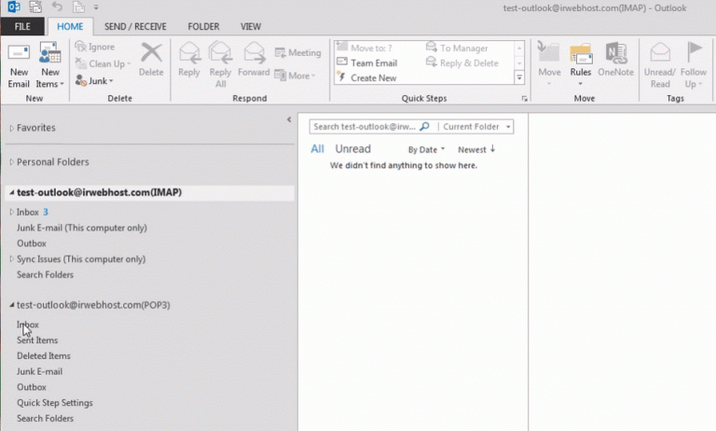Click the New Email icon
The height and width of the screenshot is (431, 716).
pos(19,52)
